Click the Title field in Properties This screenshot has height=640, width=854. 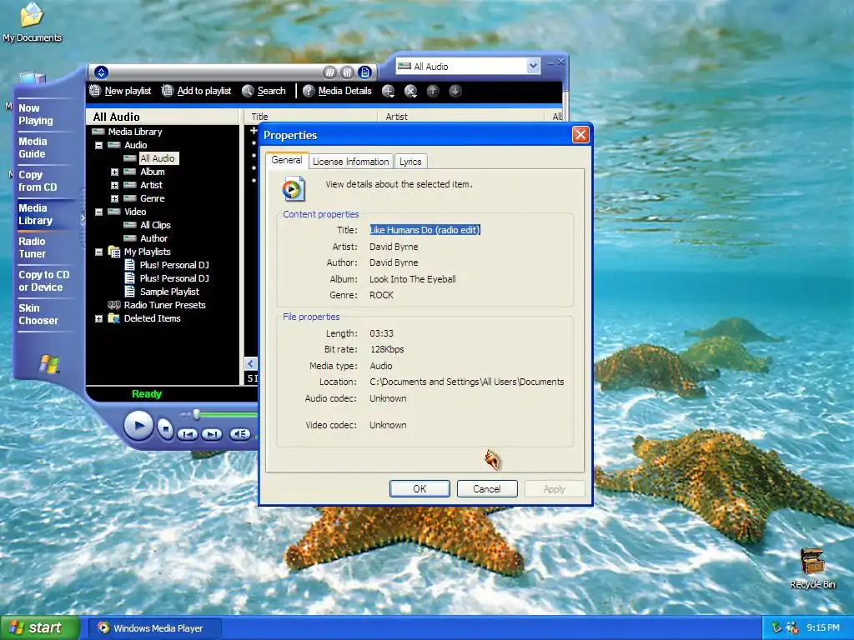pos(424,230)
